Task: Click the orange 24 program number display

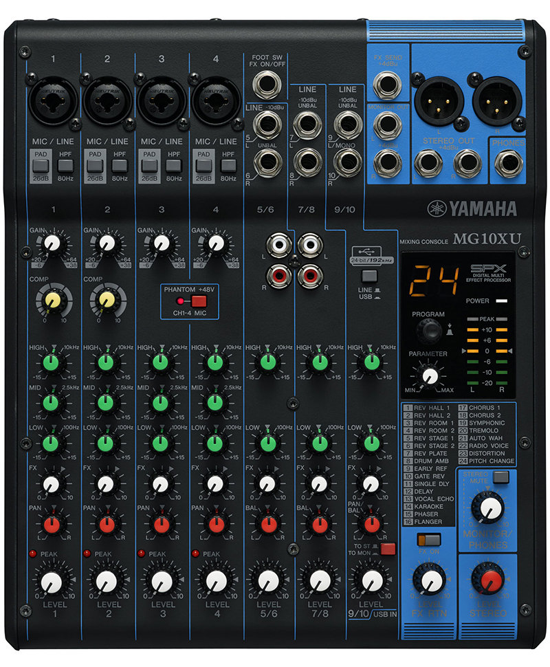Action: tap(435, 281)
